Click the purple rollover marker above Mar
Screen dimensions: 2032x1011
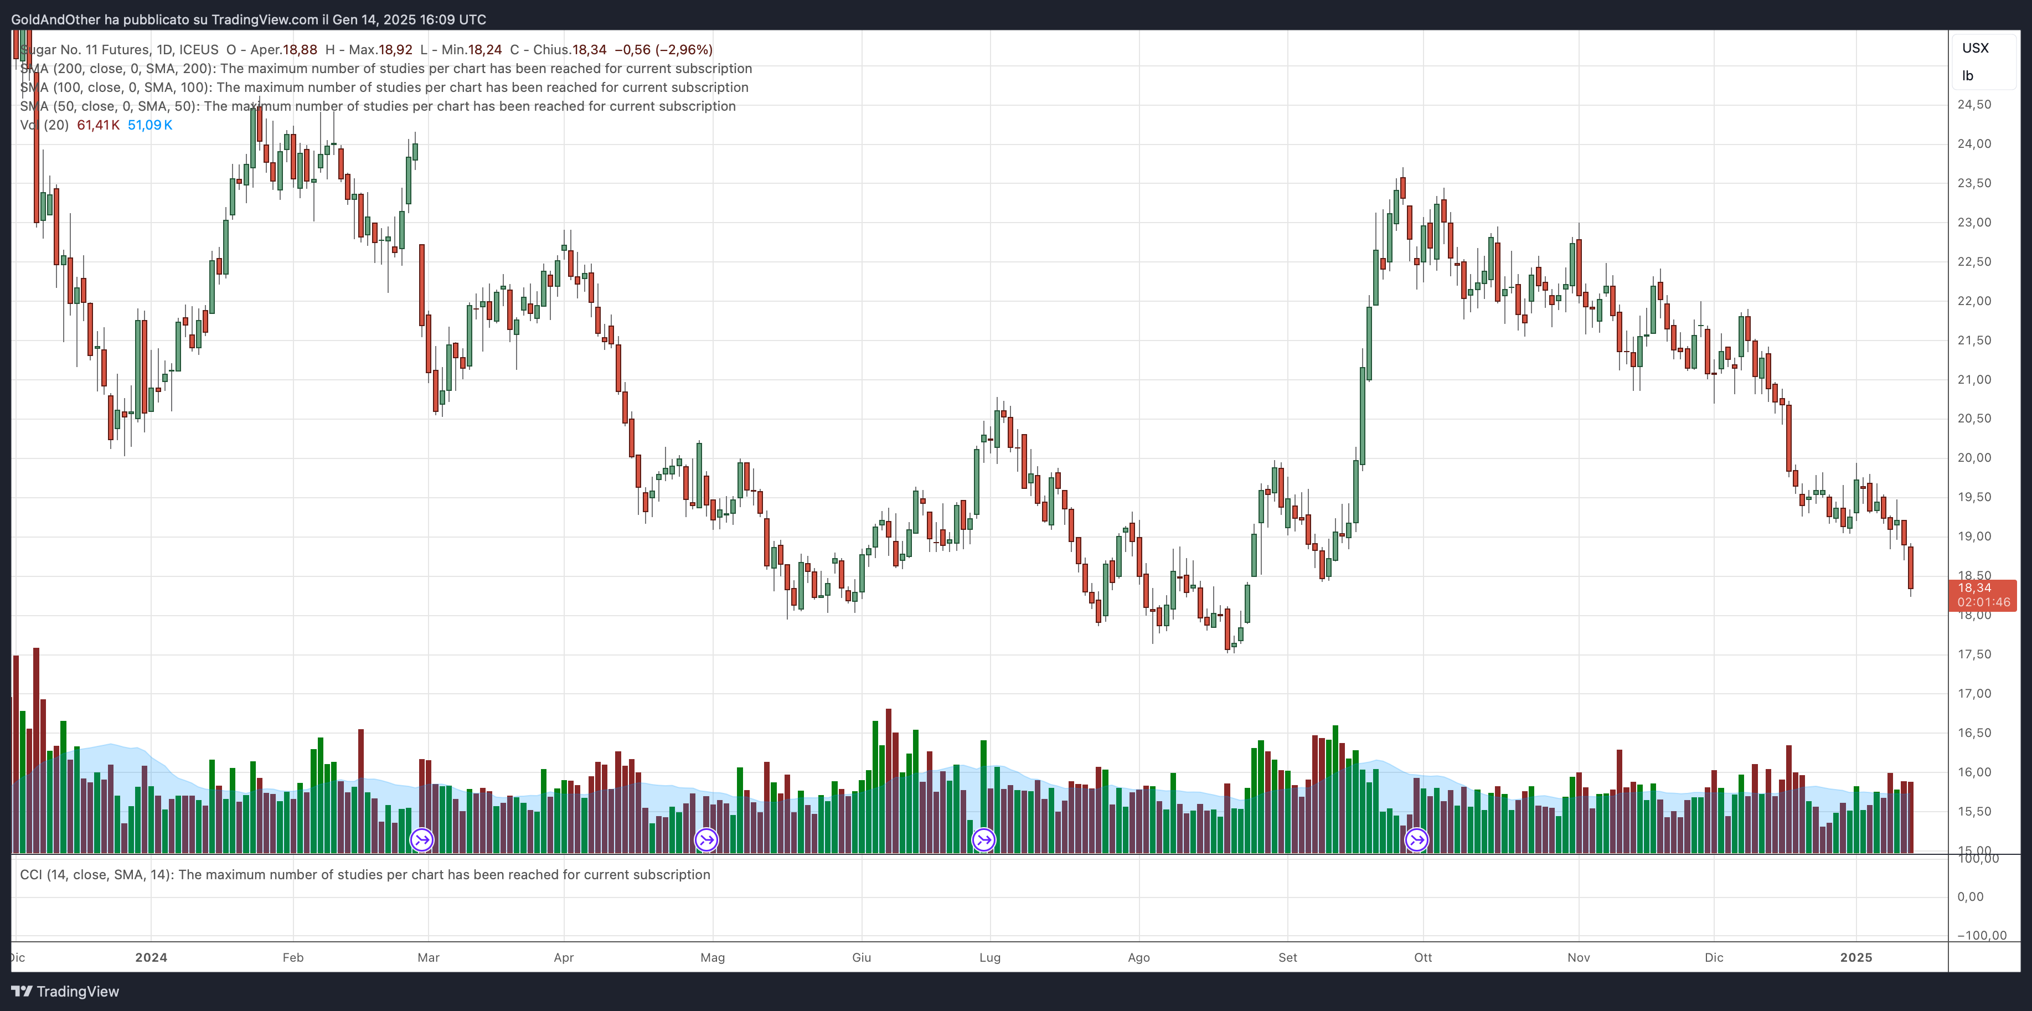point(422,840)
